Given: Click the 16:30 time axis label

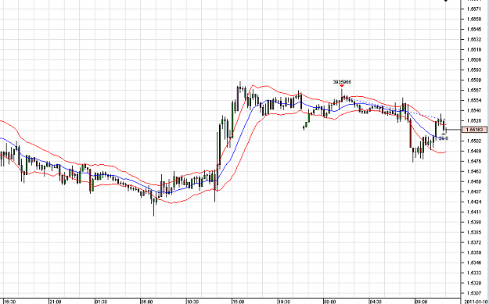Looking at the screenshot, I should pyautogui.click(x=9, y=302).
